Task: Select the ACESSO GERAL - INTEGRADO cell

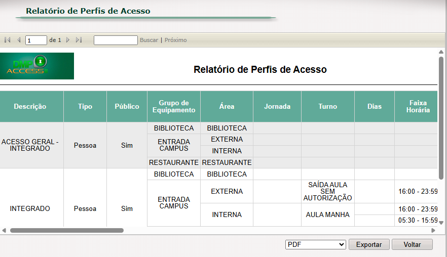Action: click(31, 145)
